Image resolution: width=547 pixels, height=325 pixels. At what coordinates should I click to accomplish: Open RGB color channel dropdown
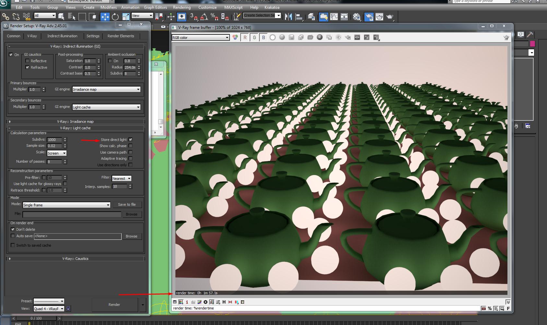click(200, 38)
